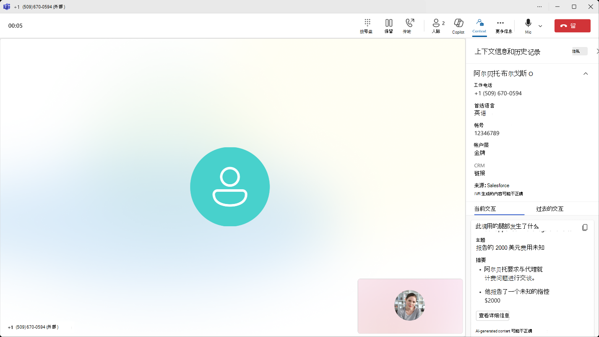End the call with red button
The width and height of the screenshot is (599, 337).
[x=572, y=26]
